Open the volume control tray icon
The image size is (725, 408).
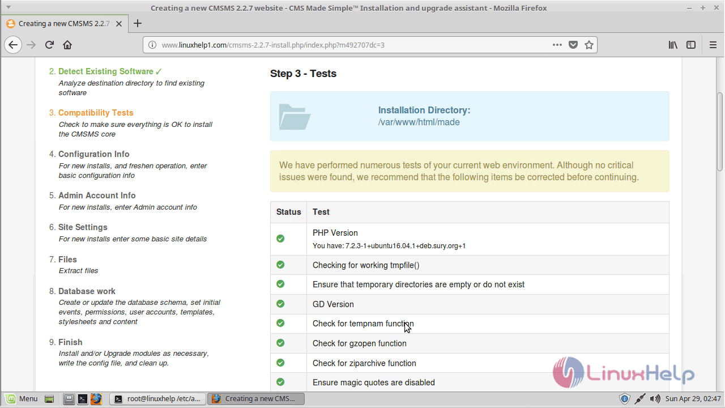pyautogui.click(x=655, y=399)
